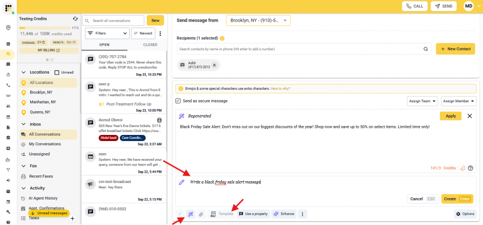Open the three-dot menu beside Newest
Image resolution: width=483 pixels, height=225 pixels.
(160, 33)
